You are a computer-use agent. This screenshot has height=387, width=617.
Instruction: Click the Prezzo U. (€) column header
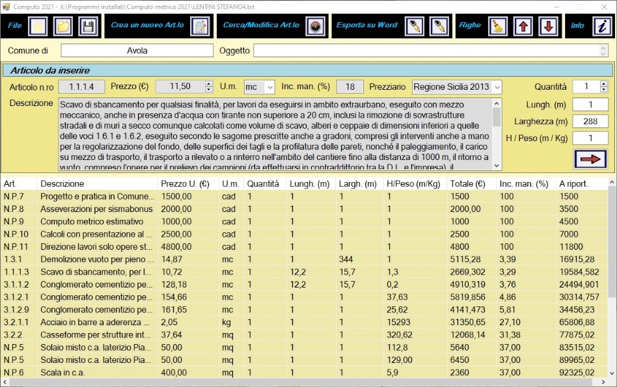(188, 183)
